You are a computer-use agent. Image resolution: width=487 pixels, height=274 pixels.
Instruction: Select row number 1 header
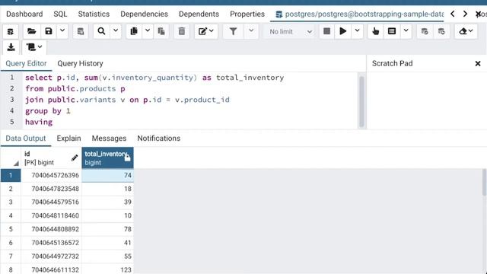tap(11, 175)
